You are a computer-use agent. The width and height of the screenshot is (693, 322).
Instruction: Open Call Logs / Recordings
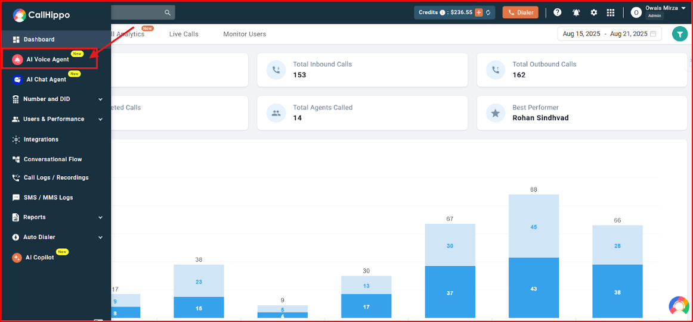[x=55, y=178]
